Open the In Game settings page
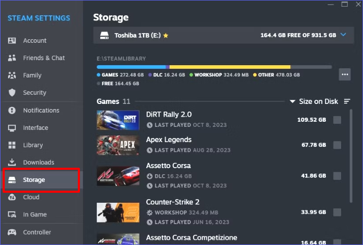 point(42,214)
